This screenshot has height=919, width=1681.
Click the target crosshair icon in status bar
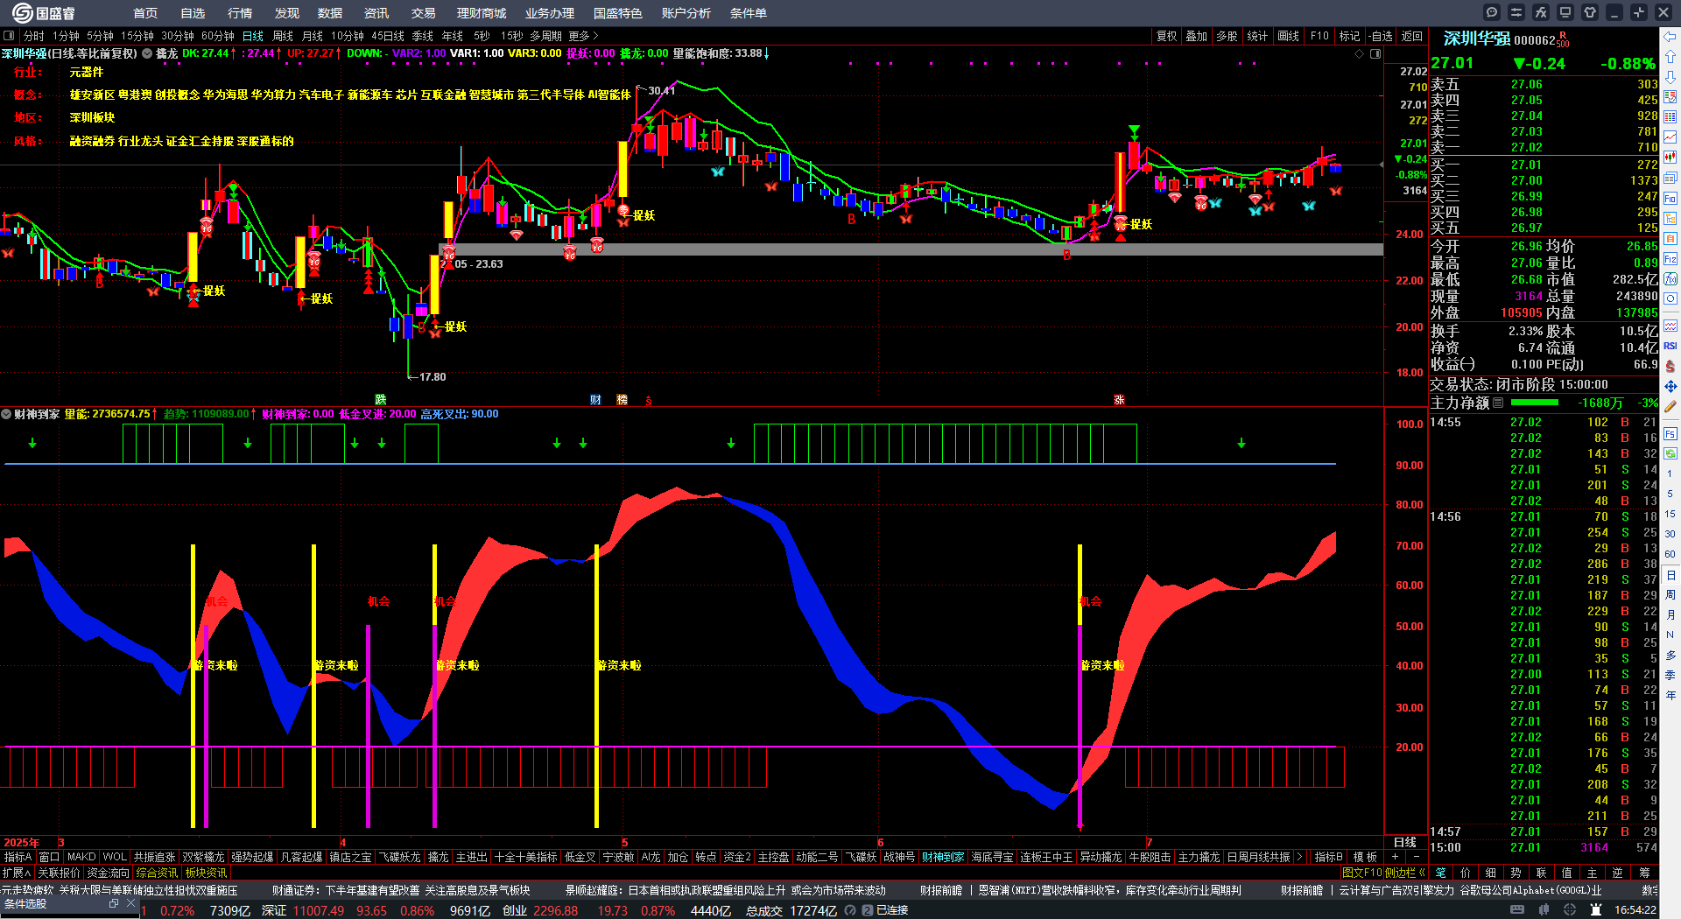[x=1568, y=910]
